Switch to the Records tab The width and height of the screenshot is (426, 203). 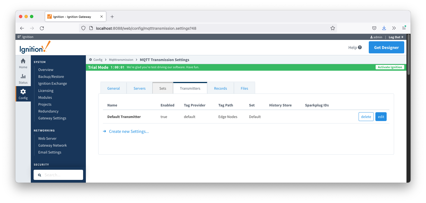click(220, 88)
